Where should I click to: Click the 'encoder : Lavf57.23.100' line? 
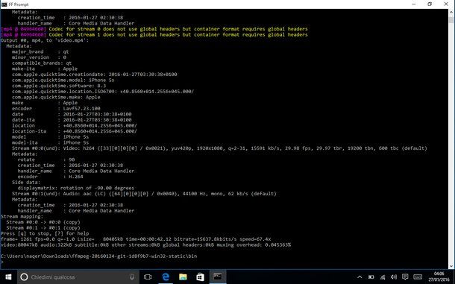[x=56, y=109]
